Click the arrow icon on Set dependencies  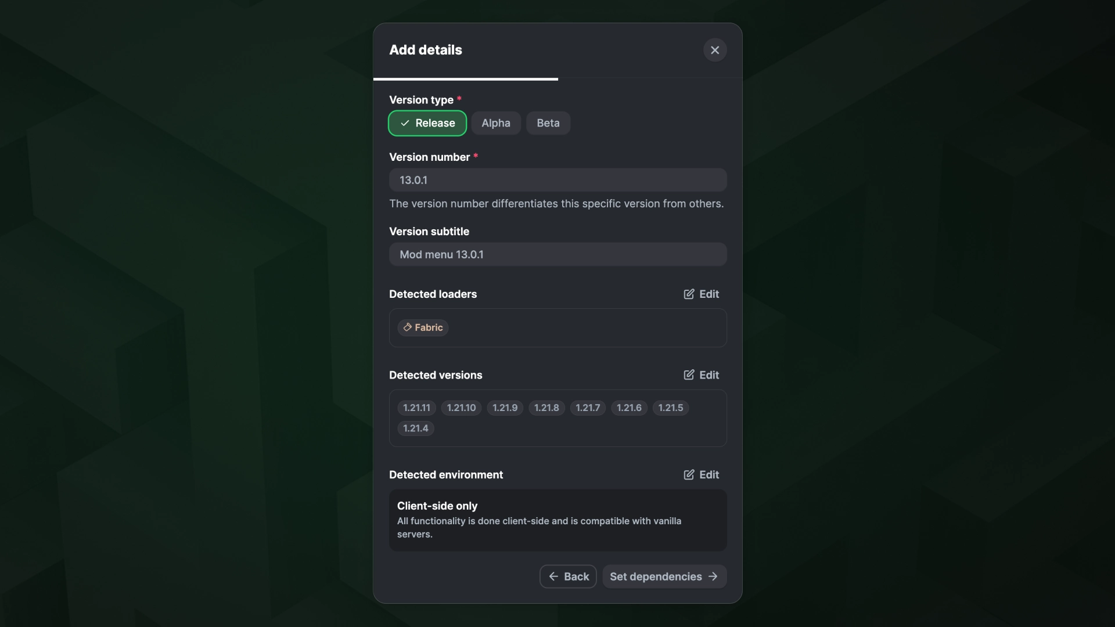713,576
